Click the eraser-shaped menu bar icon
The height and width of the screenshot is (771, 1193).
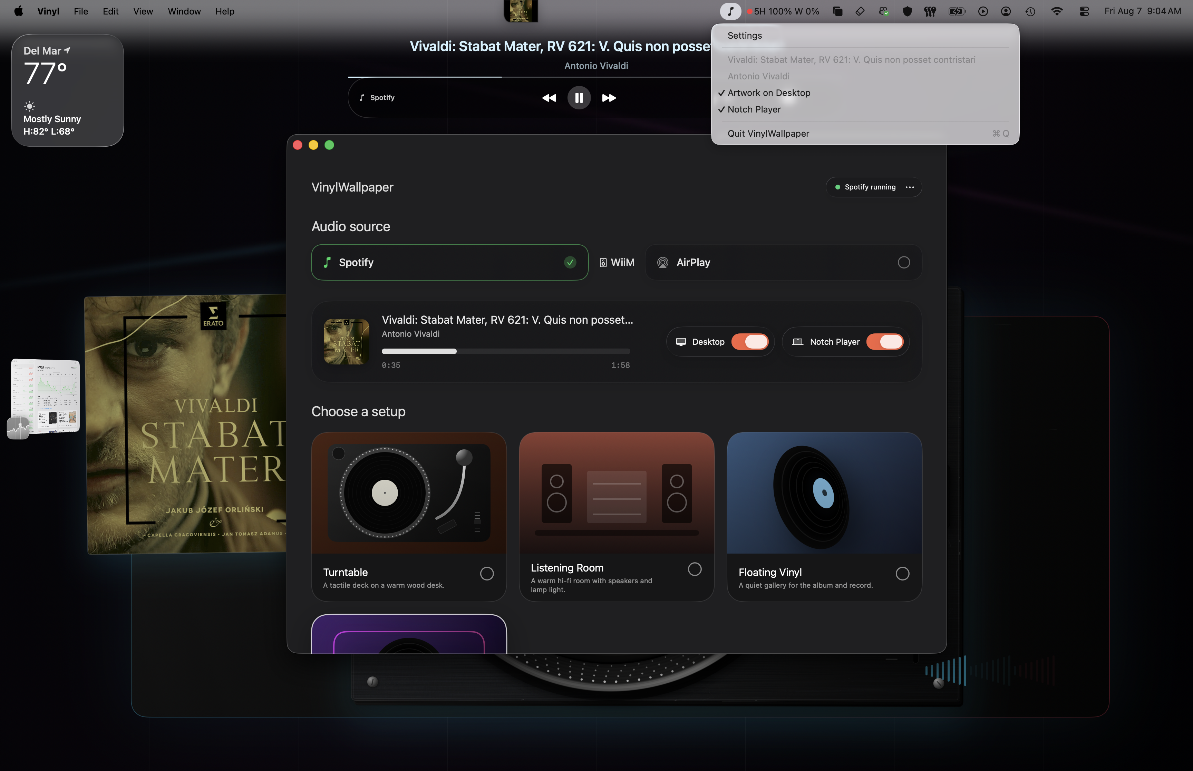[860, 11]
